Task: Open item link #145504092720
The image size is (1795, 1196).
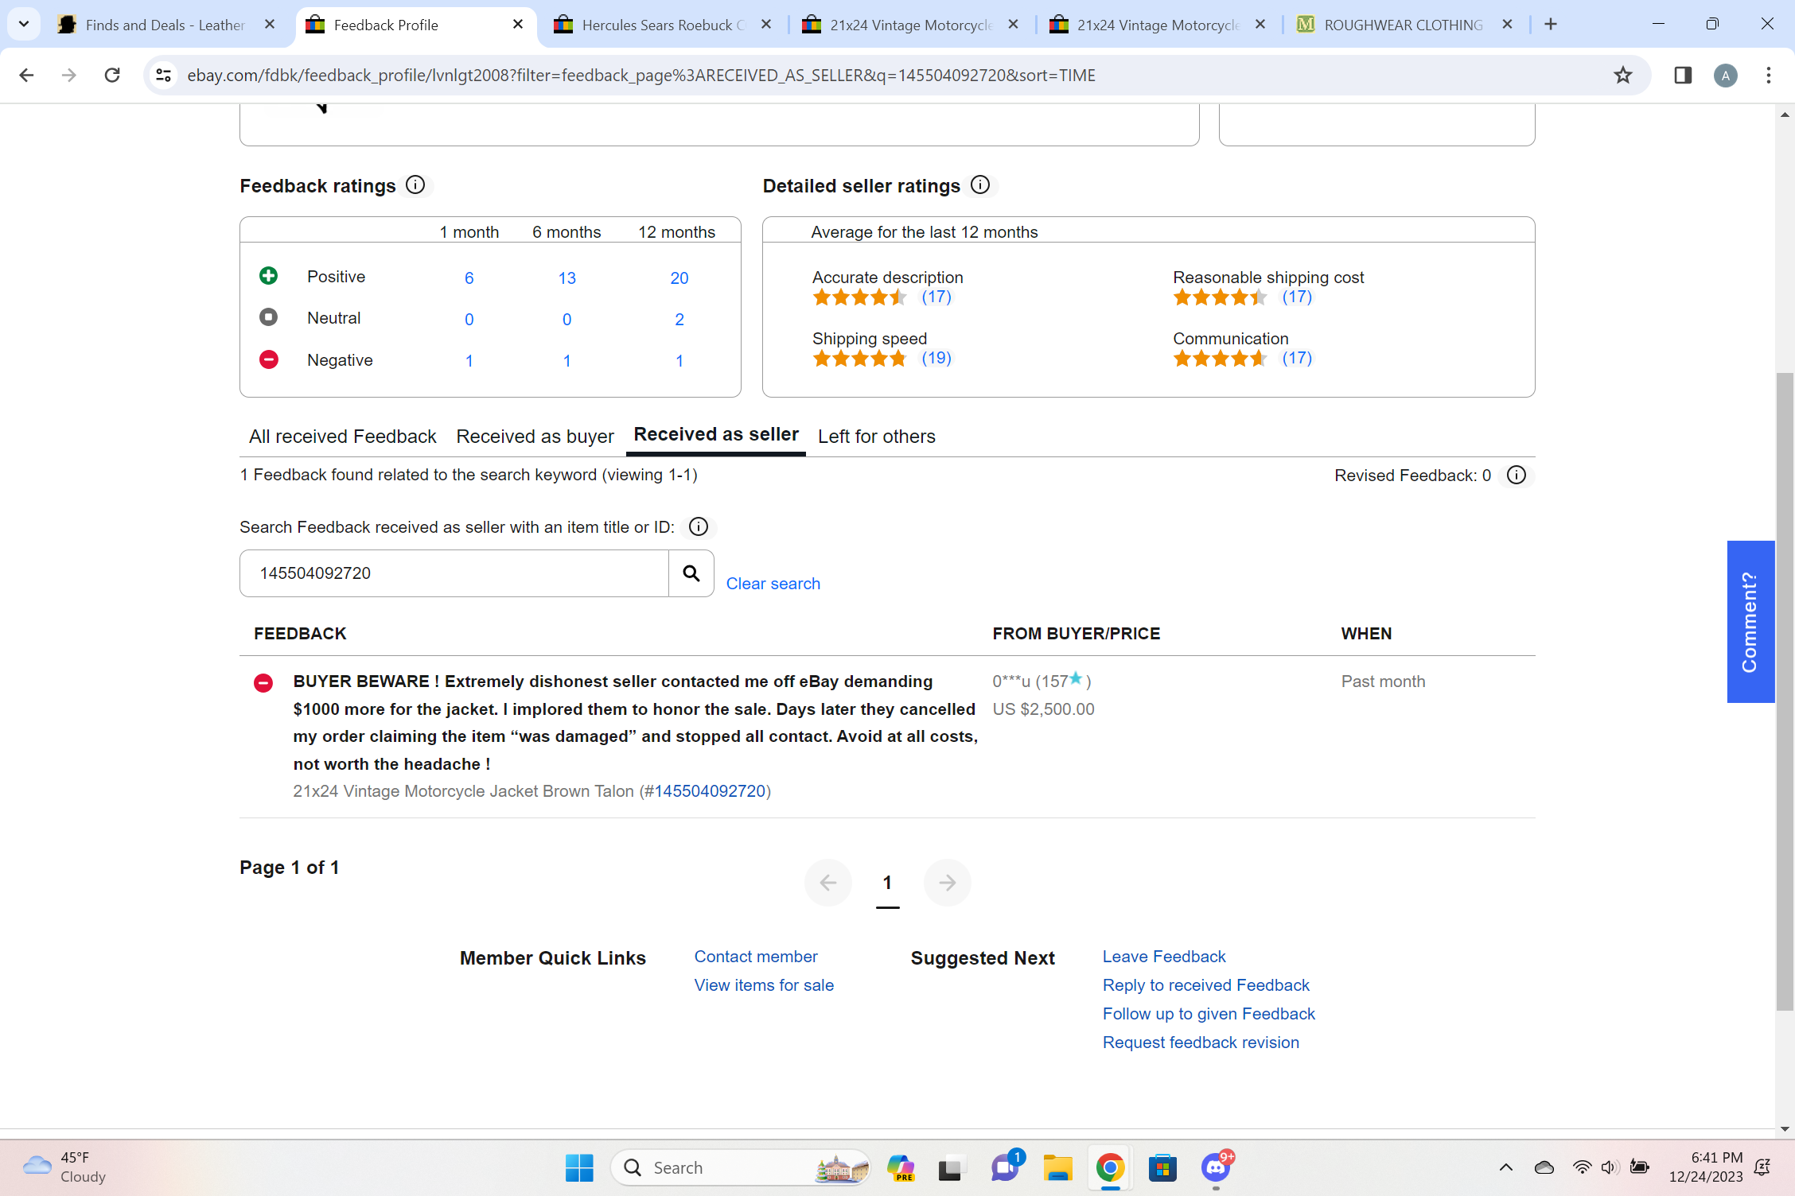Action: pyautogui.click(x=710, y=791)
